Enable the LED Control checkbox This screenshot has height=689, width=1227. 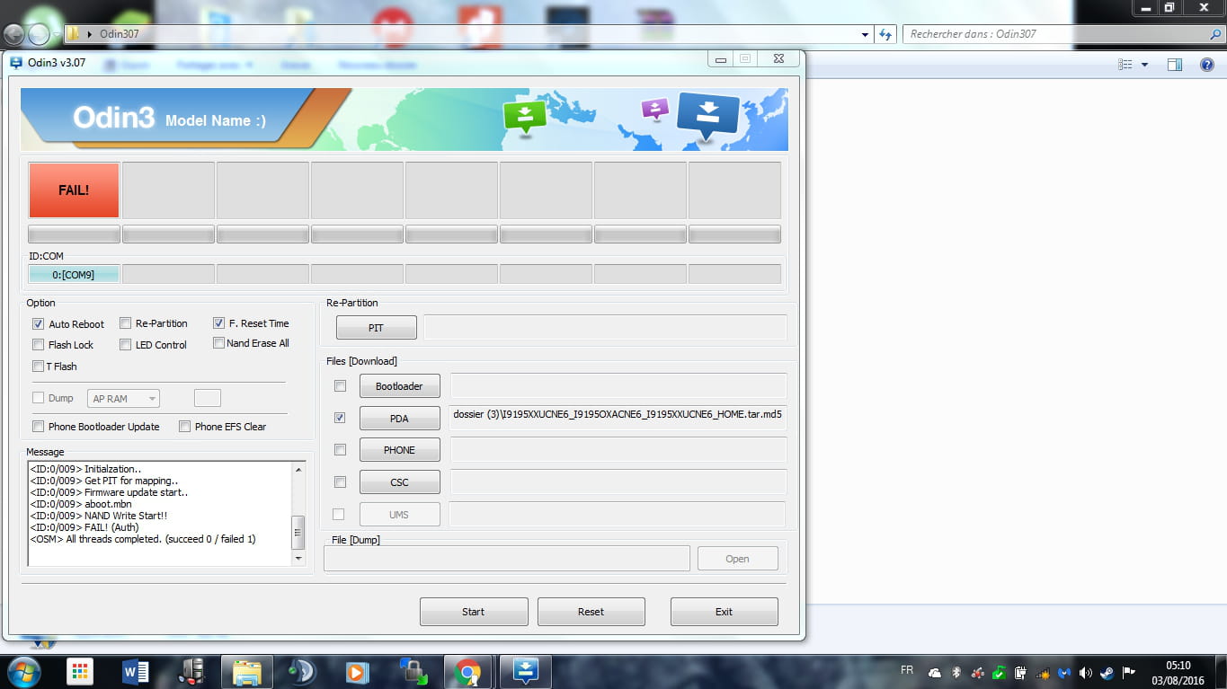point(126,345)
